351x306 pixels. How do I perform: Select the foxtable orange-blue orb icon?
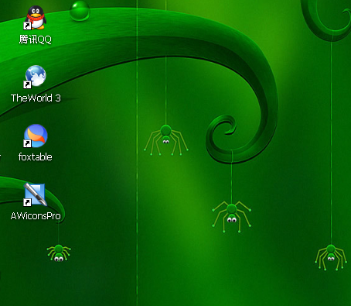(36, 136)
